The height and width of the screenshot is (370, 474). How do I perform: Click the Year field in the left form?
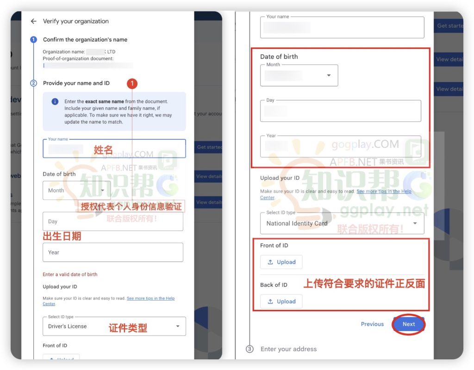pos(112,252)
